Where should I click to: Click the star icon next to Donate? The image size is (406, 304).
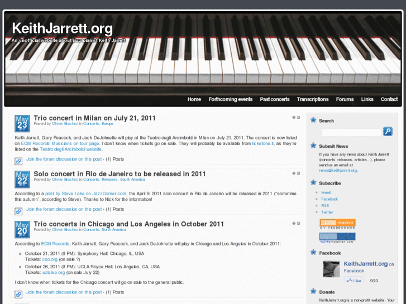(x=313, y=291)
